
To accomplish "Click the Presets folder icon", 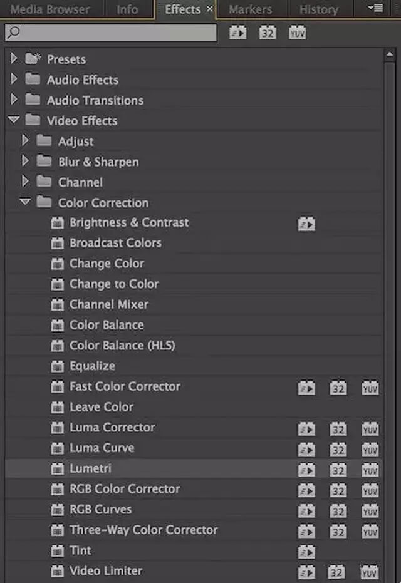I will click(x=33, y=59).
